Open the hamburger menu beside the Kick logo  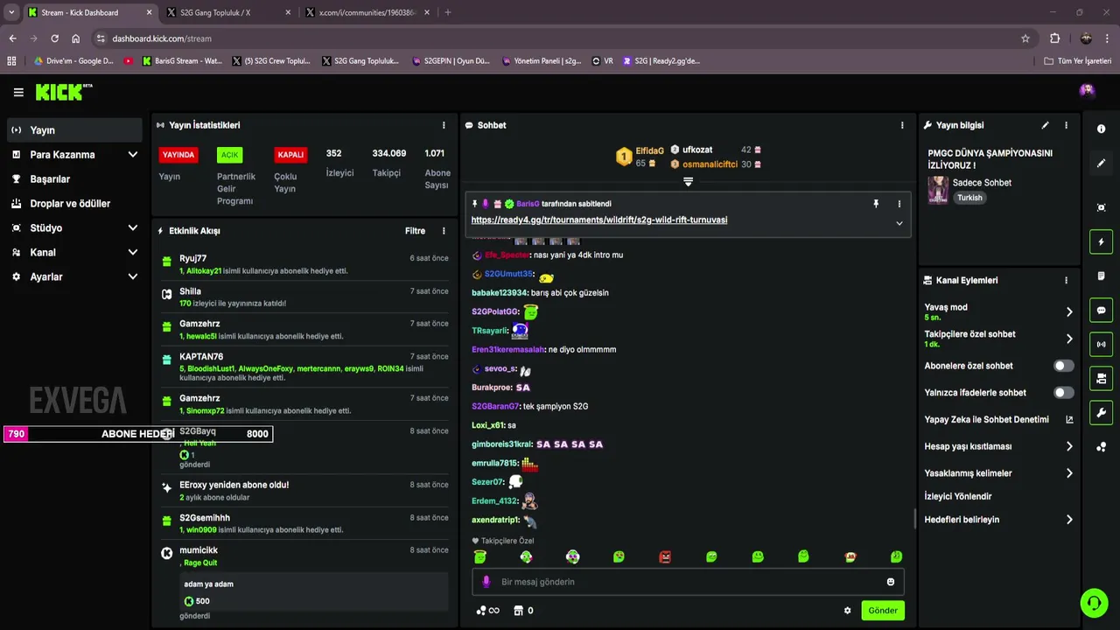coord(18,92)
